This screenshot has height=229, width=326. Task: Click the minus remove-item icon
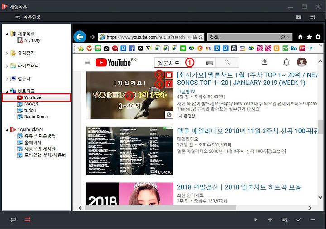312,219
